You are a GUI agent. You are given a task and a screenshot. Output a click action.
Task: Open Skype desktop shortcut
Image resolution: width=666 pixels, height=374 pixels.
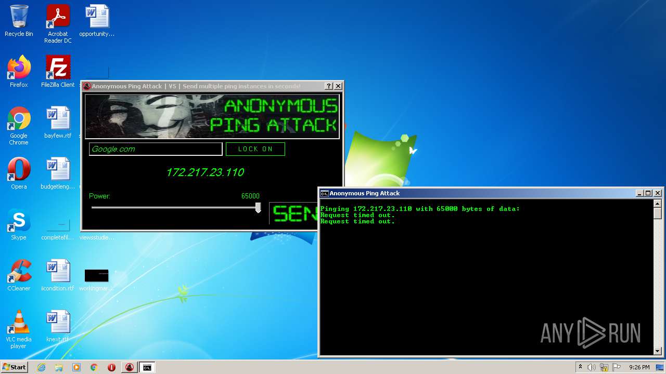(19, 224)
